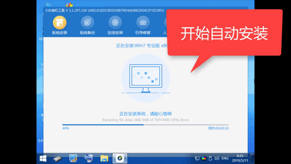Open the computer network taskbar icon
The height and width of the screenshot is (164, 291).
pyautogui.click(x=89, y=159)
